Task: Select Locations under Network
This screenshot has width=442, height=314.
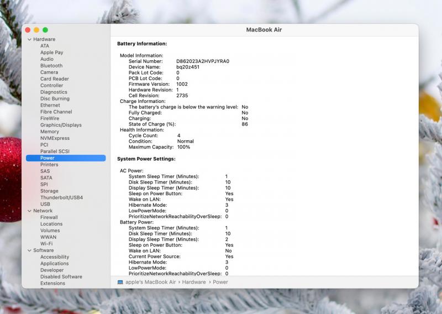Action: tap(51, 224)
